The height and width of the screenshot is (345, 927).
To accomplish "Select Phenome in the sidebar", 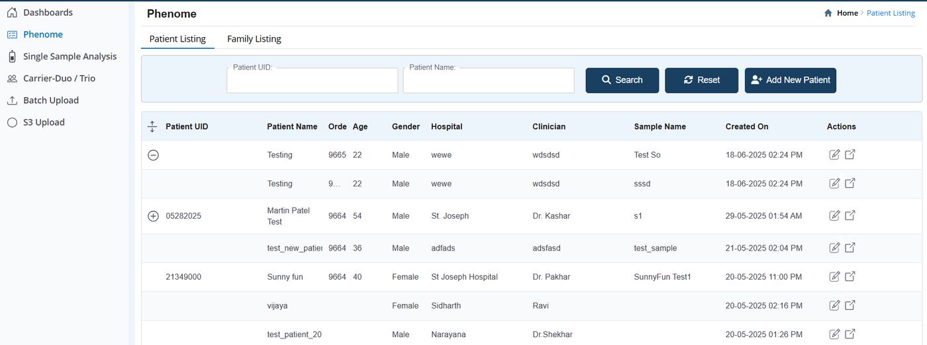I will (x=43, y=34).
